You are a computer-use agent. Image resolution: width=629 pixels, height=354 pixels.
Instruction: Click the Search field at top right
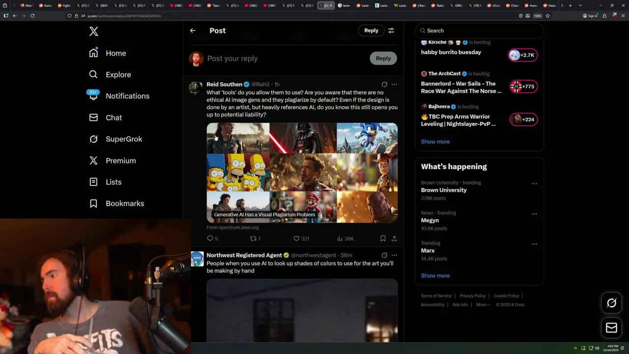tap(479, 30)
